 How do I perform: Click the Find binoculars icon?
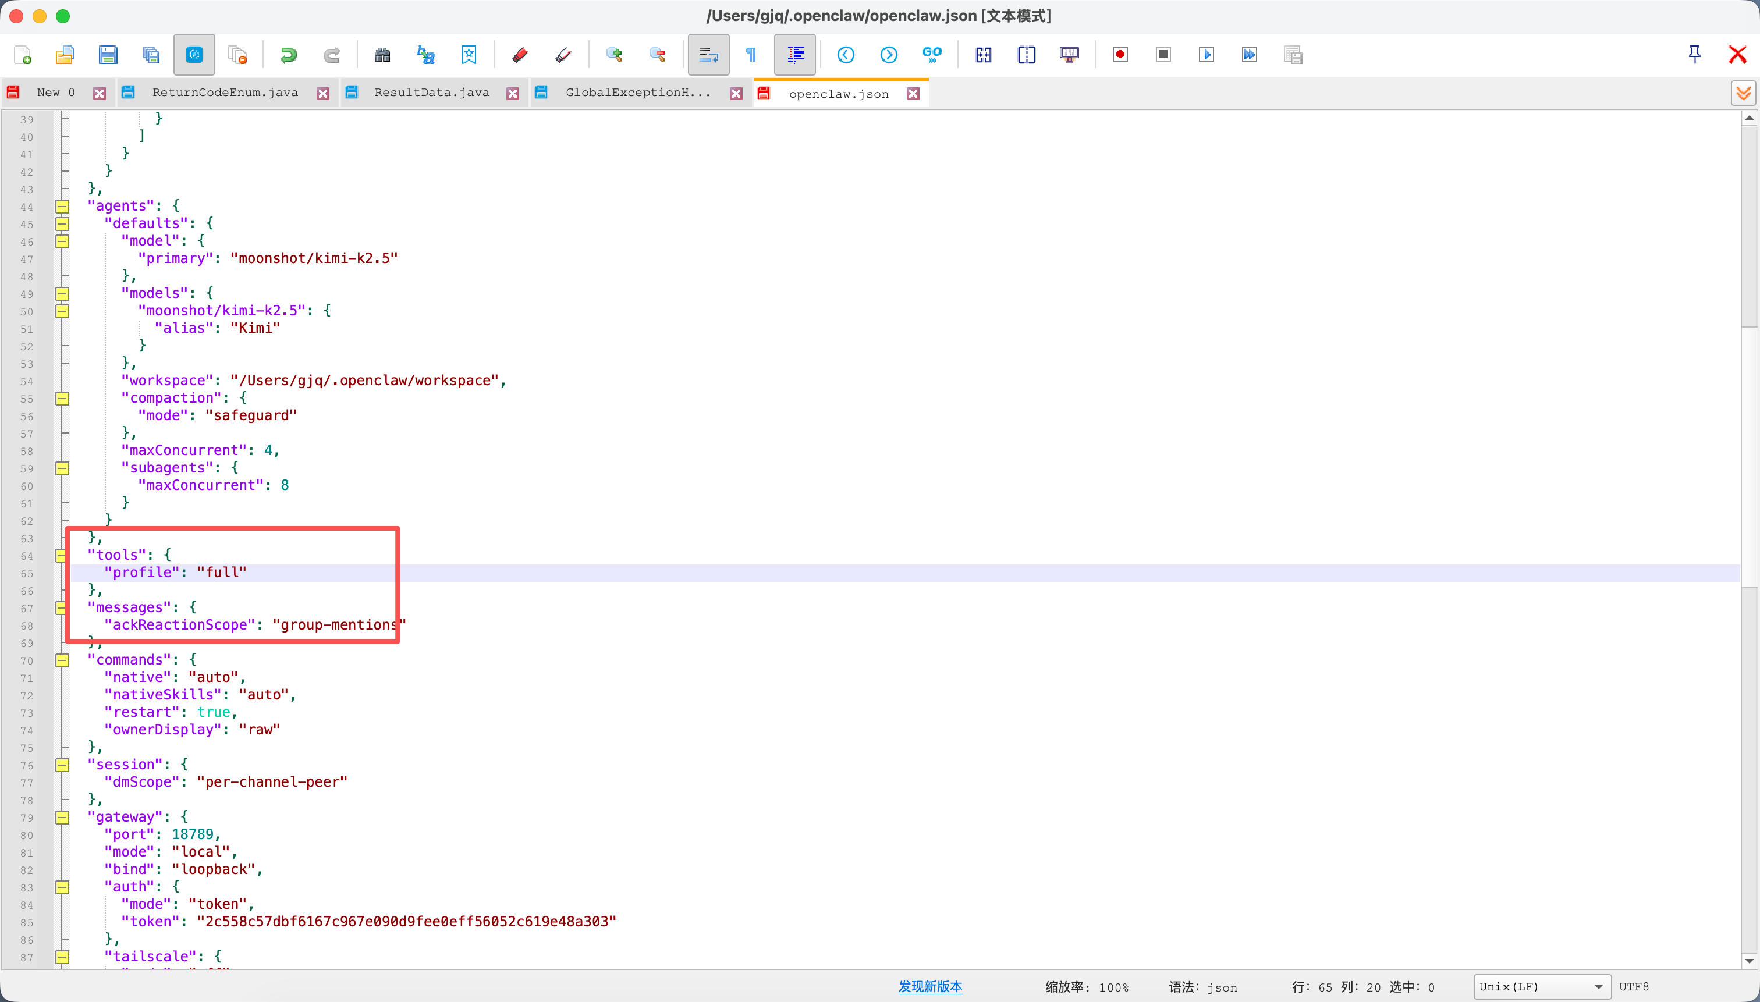(382, 55)
